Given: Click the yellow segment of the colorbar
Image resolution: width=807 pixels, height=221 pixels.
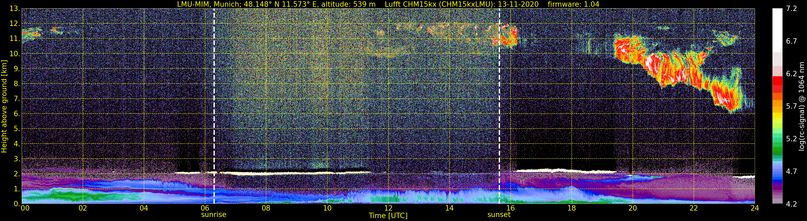Looking at the screenshot, I should point(777,116).
